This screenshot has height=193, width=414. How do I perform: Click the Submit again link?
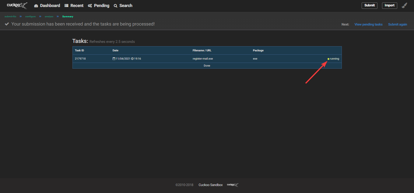[x=397, y=24]
